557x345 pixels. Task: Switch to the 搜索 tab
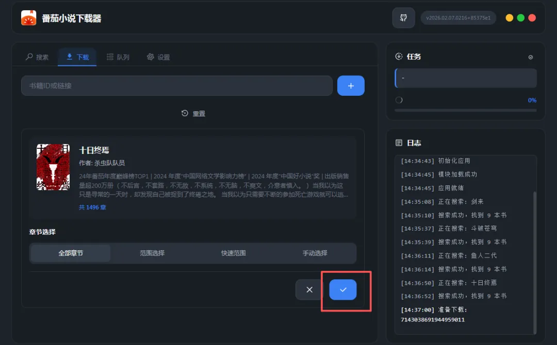click(37, 57)
